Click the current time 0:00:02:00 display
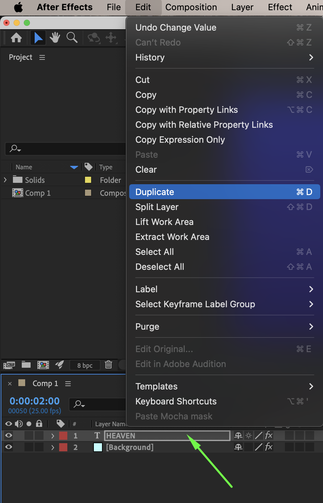The image size is (323, 503). coord(35,401)
